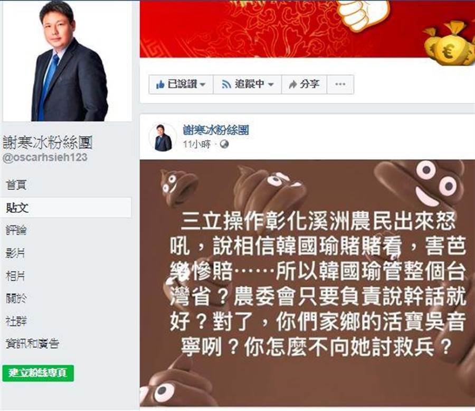Click the green 建立粉絲專頁 button

pos(38,373)
